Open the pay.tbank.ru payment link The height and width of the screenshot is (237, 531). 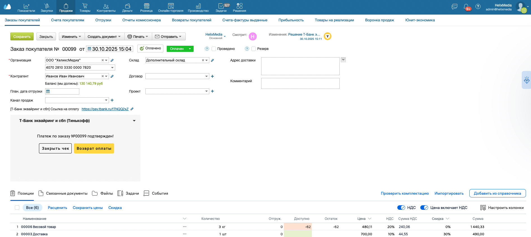[105, 109]
